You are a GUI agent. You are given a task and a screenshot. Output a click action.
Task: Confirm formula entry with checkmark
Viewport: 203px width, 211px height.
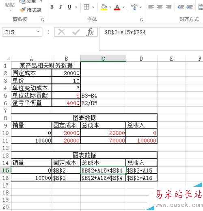pos(76,32)
